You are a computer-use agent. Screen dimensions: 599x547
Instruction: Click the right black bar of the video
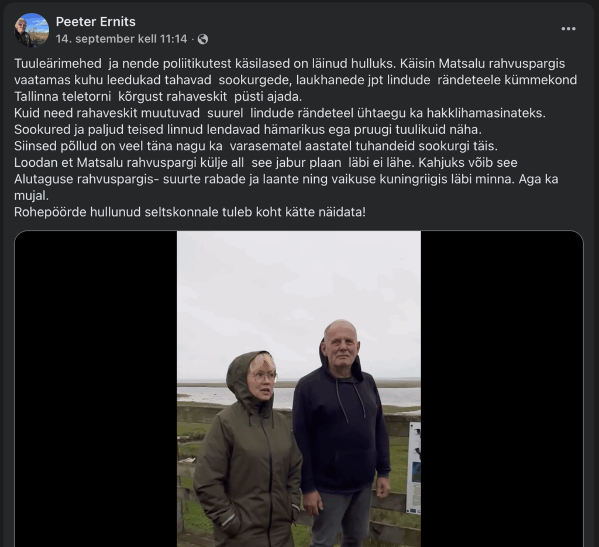pos(502,389)
